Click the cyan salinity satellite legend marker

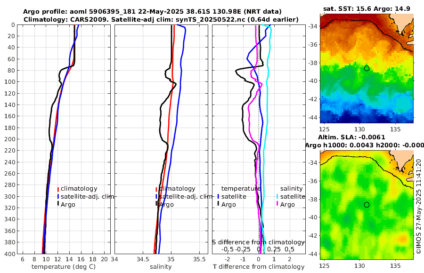(x=277, y=196)
